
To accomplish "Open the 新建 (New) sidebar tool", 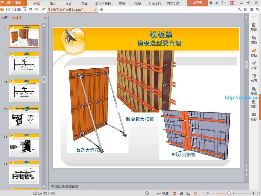I will click(254, 27).
